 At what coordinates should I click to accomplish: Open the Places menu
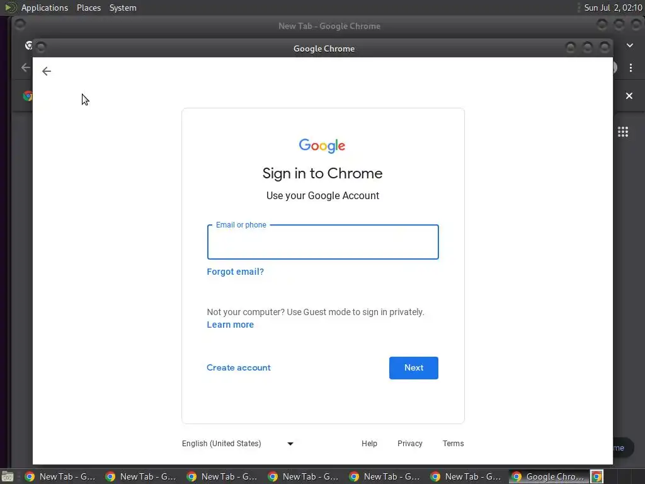(x=88, y=8)
